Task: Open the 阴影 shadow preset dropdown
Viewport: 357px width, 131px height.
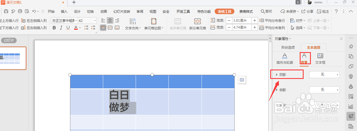Action: (x=324, y=75)
